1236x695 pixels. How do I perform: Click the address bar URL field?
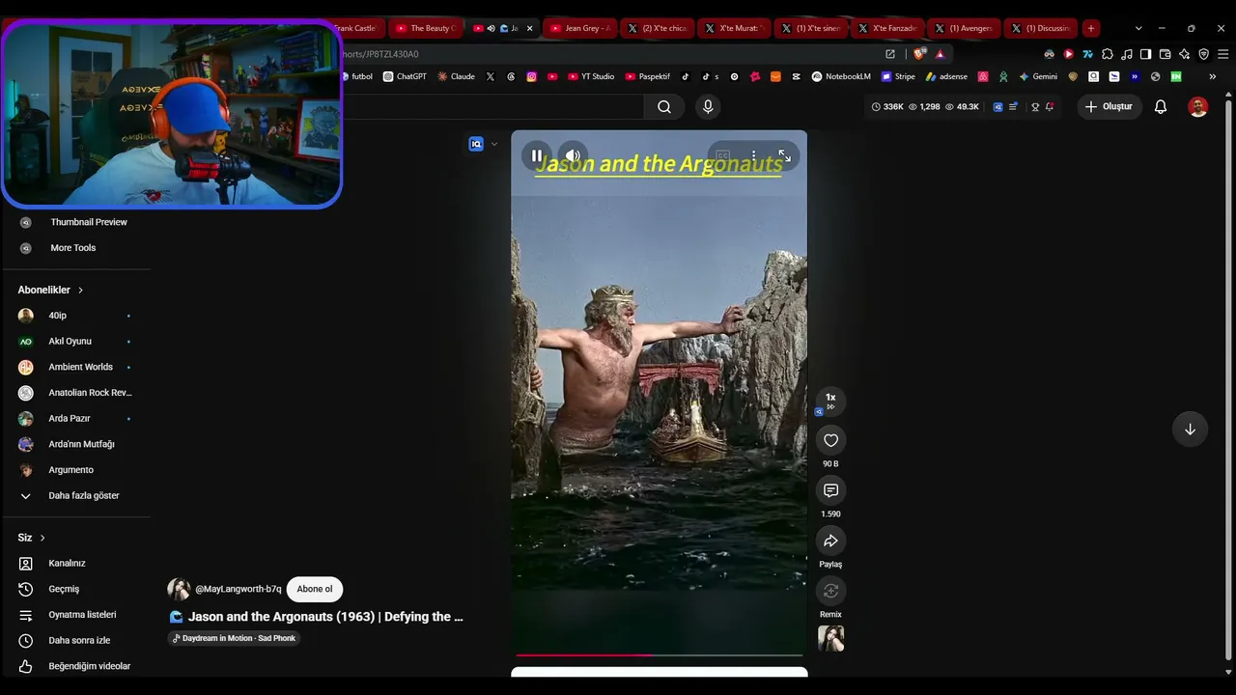click(608, 54)
